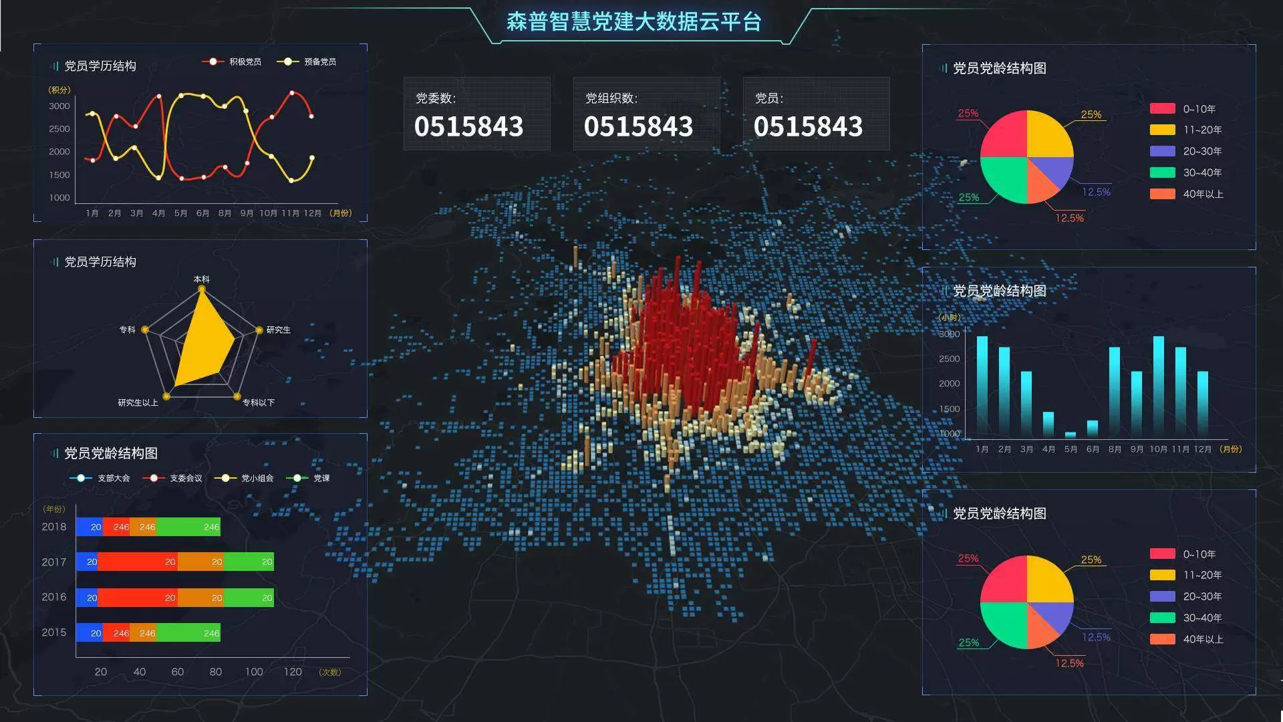This screenshot has width=1283, height=722.
Task: Click the 研究生以上 radar axis label
Action: (138, 402)
